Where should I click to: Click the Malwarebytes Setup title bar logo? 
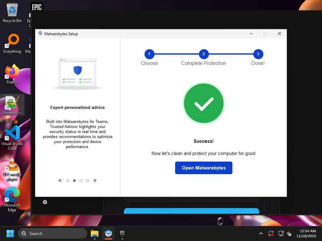click(x=40, y=33)
